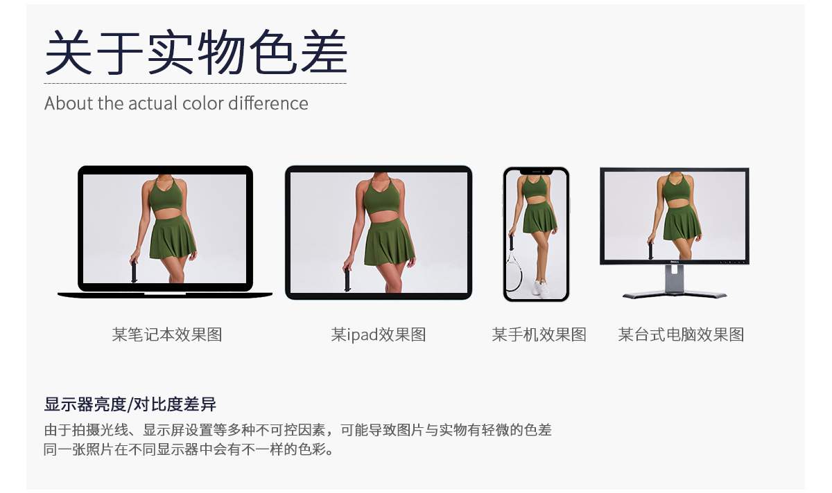Click the smartphone device image
832x493 pixels.
pos(536,234)
